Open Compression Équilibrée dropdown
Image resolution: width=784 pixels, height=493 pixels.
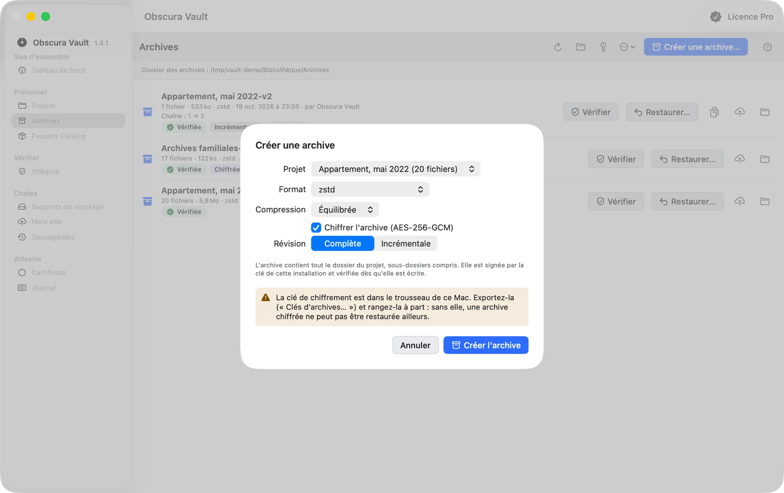click(x=345, y=210)
